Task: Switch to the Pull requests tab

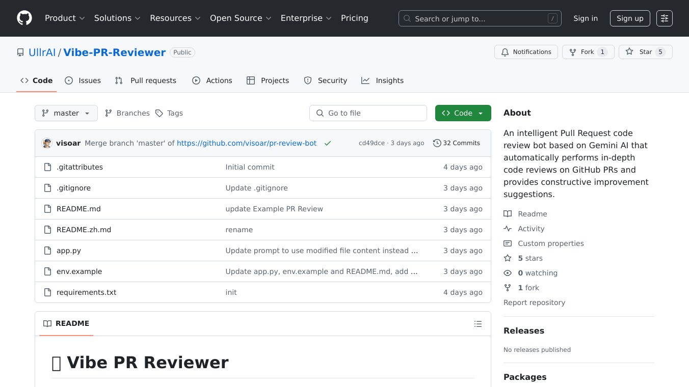Action: [146, 80]
